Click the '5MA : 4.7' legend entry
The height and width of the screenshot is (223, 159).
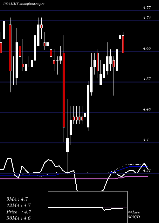click(17, 199)
